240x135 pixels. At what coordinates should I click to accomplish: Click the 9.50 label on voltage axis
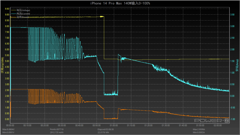(7, 9)
